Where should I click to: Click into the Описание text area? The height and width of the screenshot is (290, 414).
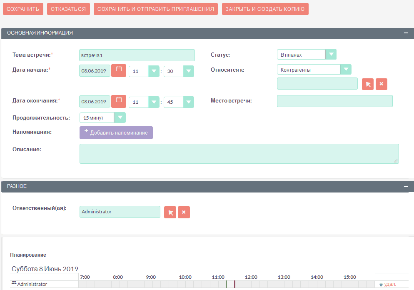(239, 154)
